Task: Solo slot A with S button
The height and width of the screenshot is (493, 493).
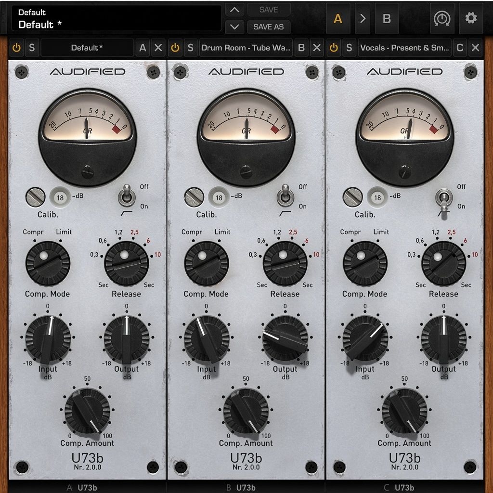Action: tap(32, 48)
